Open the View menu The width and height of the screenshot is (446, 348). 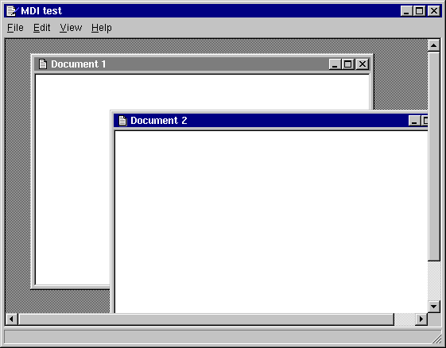[71, 28]
